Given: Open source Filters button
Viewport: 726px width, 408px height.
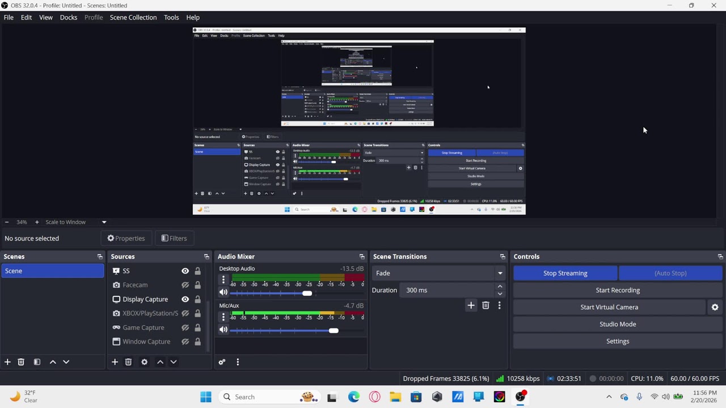Looking at the screenshot, I should (x=174, y=239).
